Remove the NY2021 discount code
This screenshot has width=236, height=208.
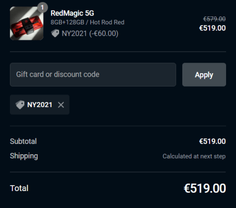[x=61, y=105]
